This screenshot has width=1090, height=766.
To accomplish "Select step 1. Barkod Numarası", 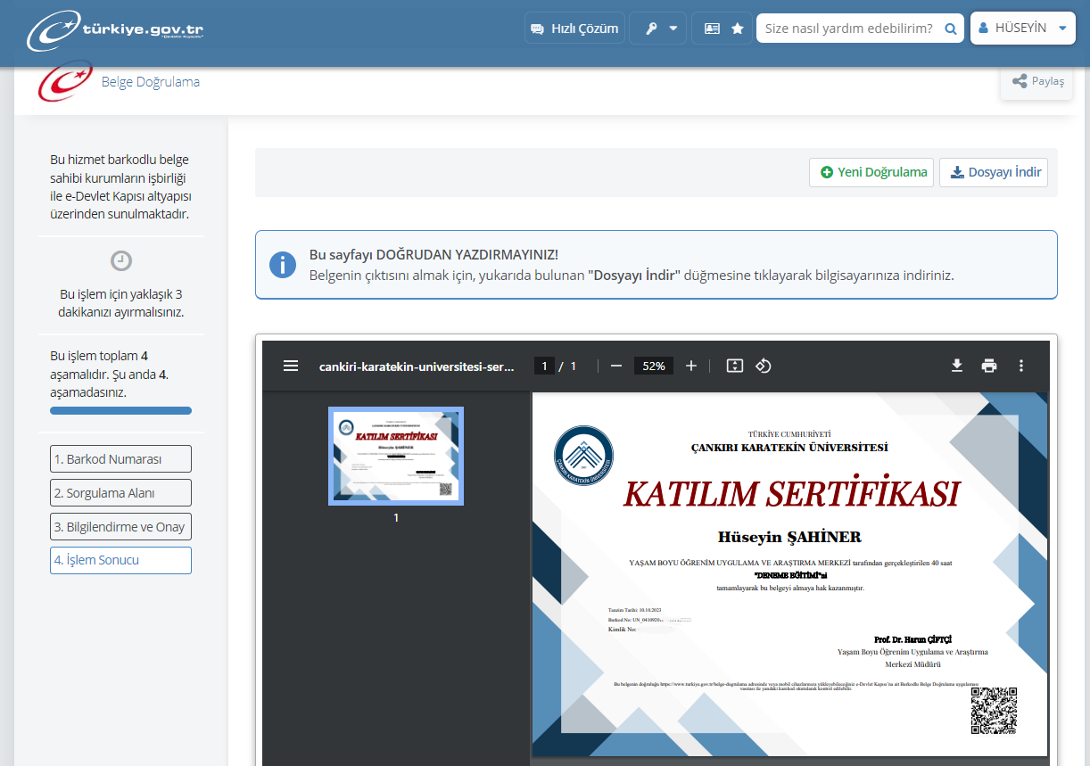I will (120, 459).
